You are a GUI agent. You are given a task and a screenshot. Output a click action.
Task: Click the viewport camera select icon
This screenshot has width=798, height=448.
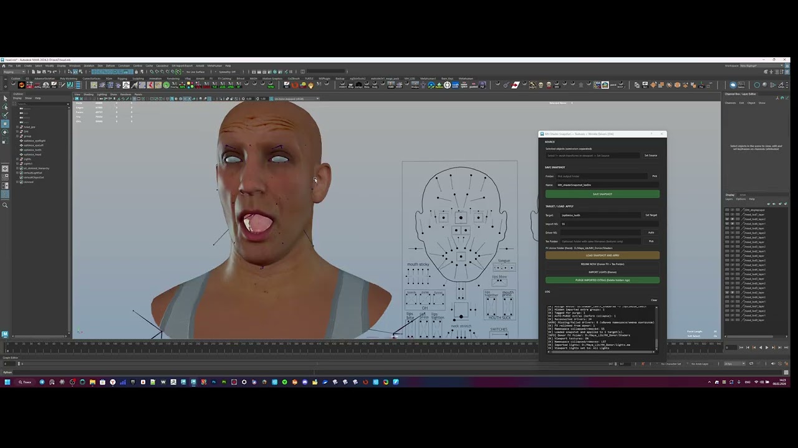coord(76,98)
